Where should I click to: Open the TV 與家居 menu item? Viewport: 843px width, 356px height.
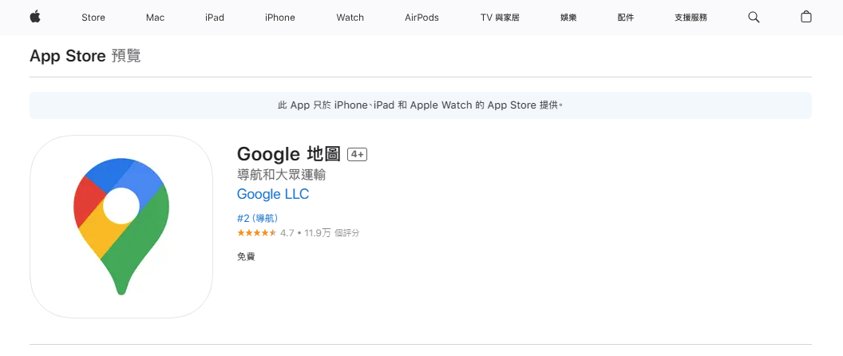coord(500,18)
